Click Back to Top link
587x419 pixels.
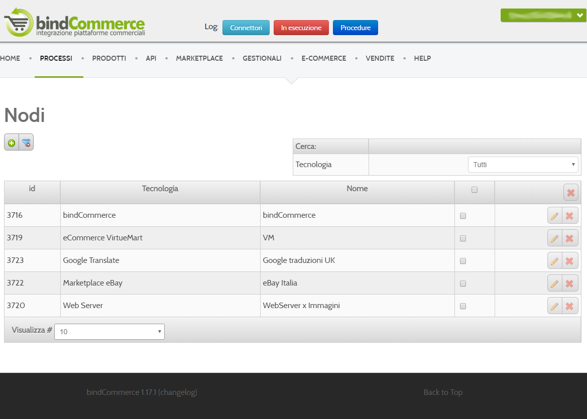coord(443,392)
